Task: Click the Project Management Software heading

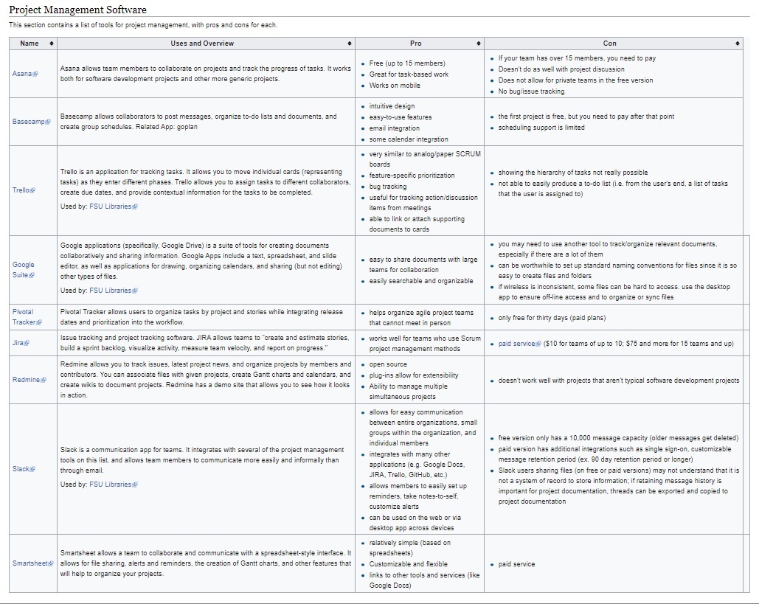Action: (x=77, y=10)
